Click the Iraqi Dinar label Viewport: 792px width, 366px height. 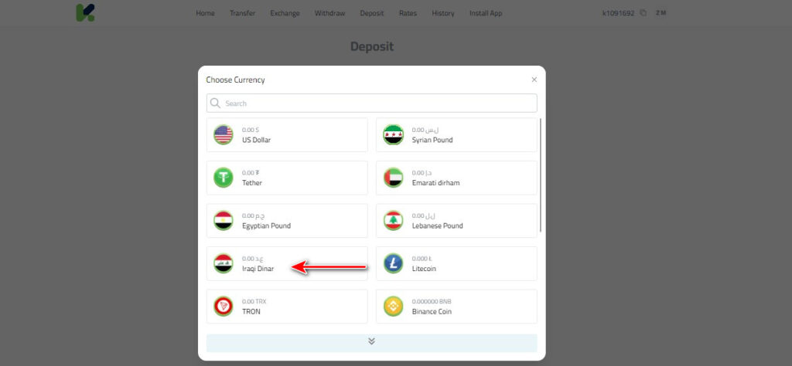[258, 268]
